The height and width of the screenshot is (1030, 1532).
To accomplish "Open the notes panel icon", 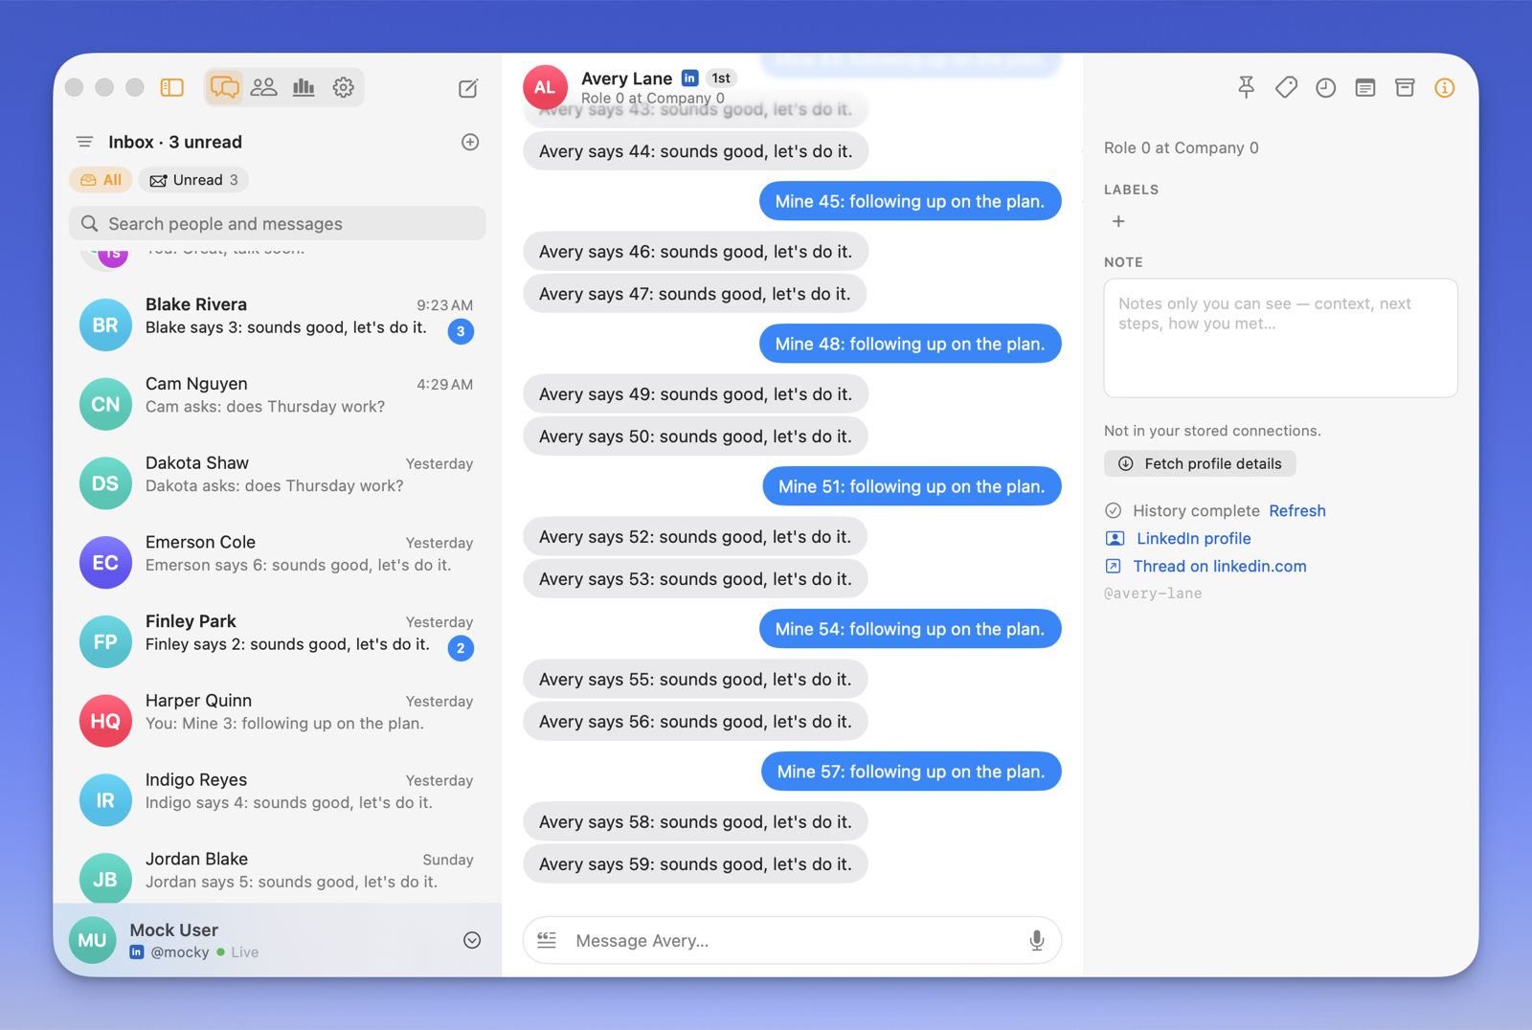I will click(x=1365, y=88).
